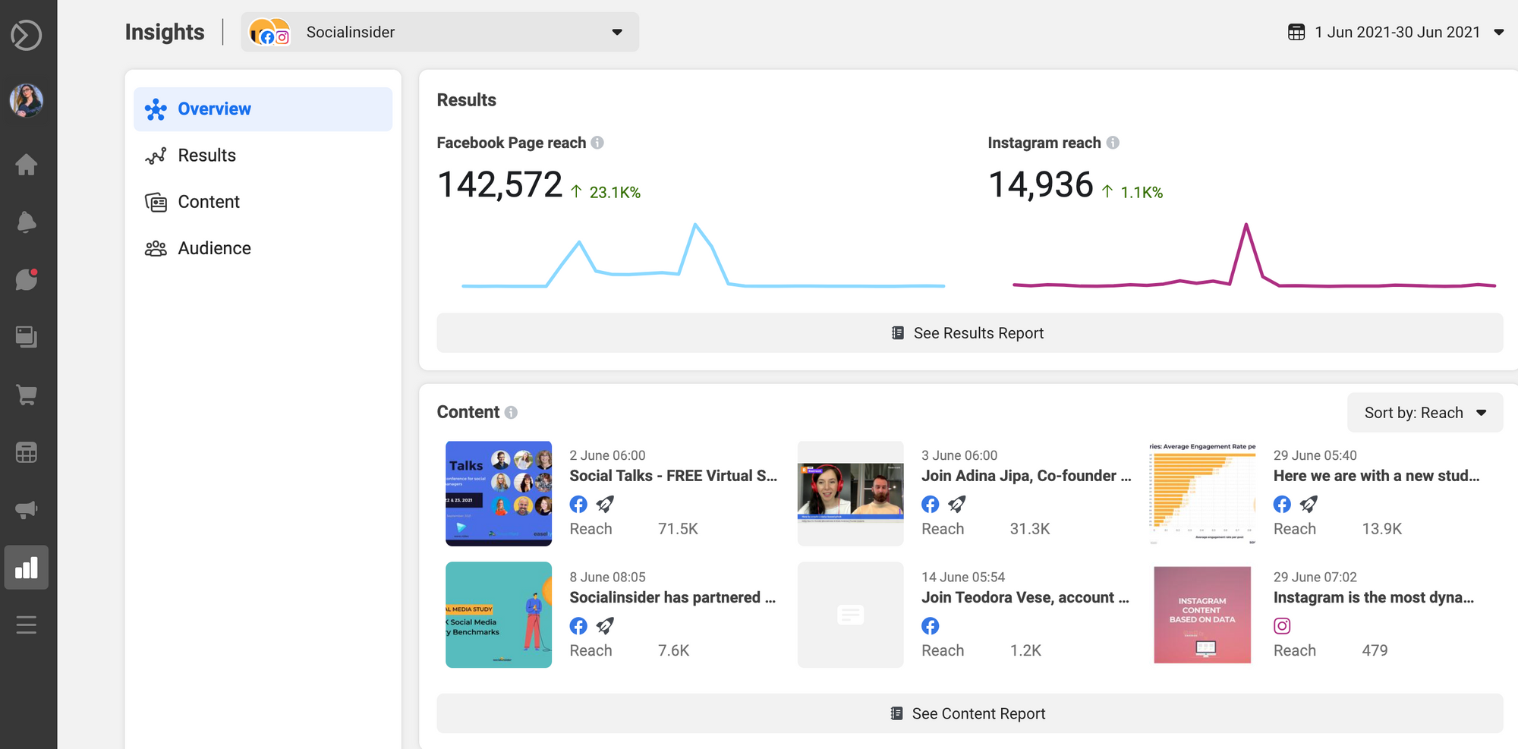The width and height of the screenshot is (1518, 749).
Task: Open planner table grid icon
Action: tap(27, 453)
